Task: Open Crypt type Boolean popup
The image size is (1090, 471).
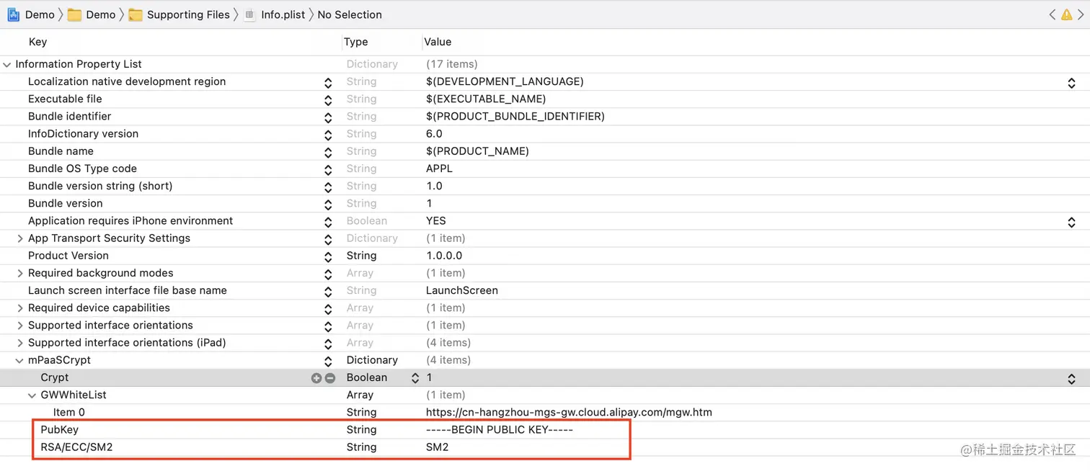Action: pos(415,377)
